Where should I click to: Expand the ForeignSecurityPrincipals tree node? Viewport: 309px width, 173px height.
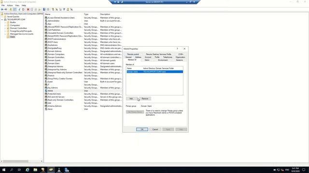coord(5,31)
